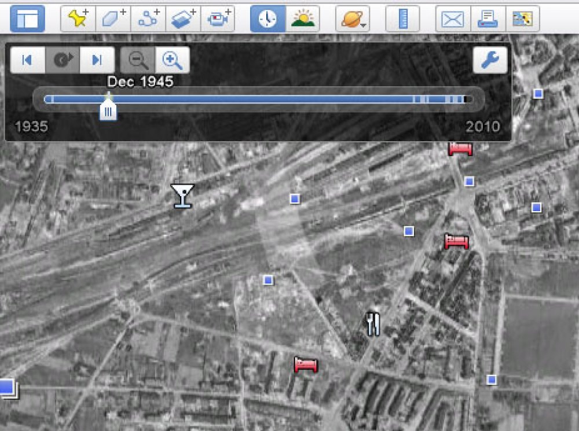This screenshot has height=431, width=579.
Task: Jump to the previous imagery date
Action: pyautogui.click(x=28, y=60)
